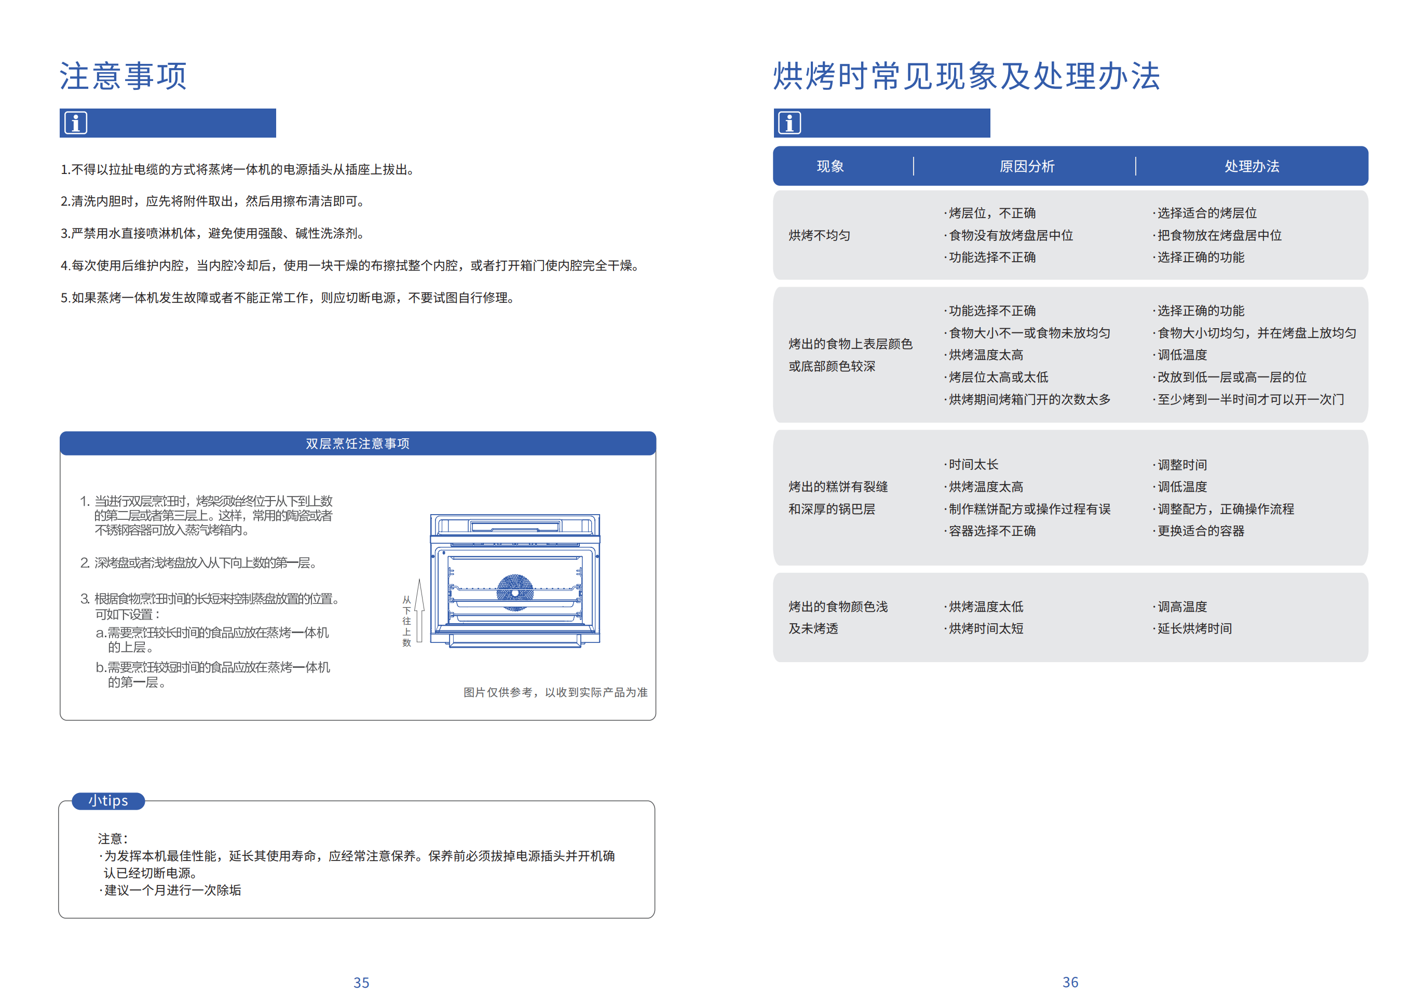The width and height of the screenshot is (1428, 1008).
Task: Click the info icon above the troubleshooting table
Action: point(789,123)
